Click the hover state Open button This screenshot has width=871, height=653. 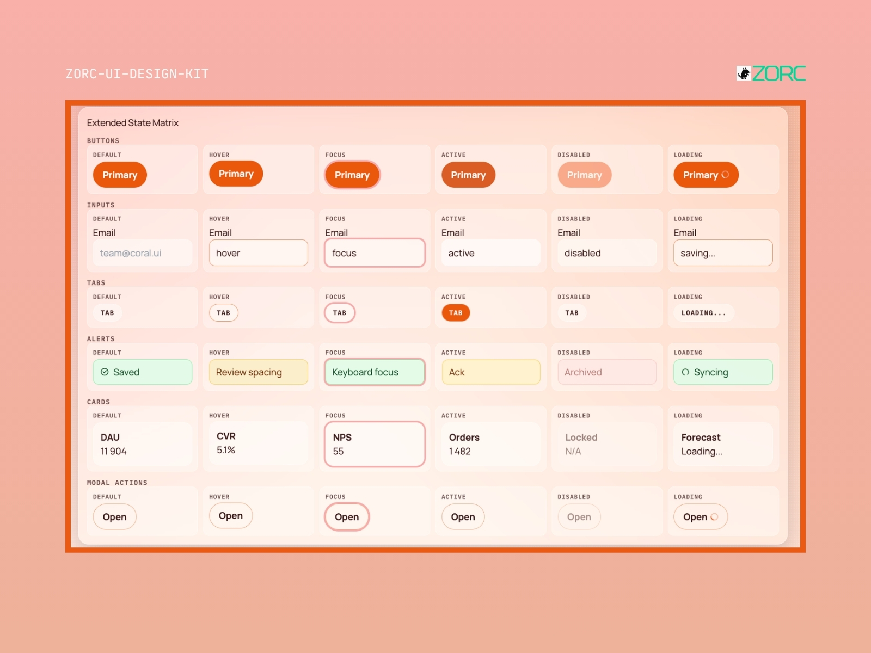click(x=231, y=516)
